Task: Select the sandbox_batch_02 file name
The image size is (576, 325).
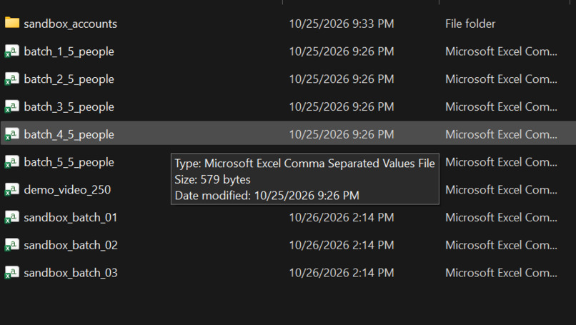Action: pyautogui.click(x=71, y=245)
